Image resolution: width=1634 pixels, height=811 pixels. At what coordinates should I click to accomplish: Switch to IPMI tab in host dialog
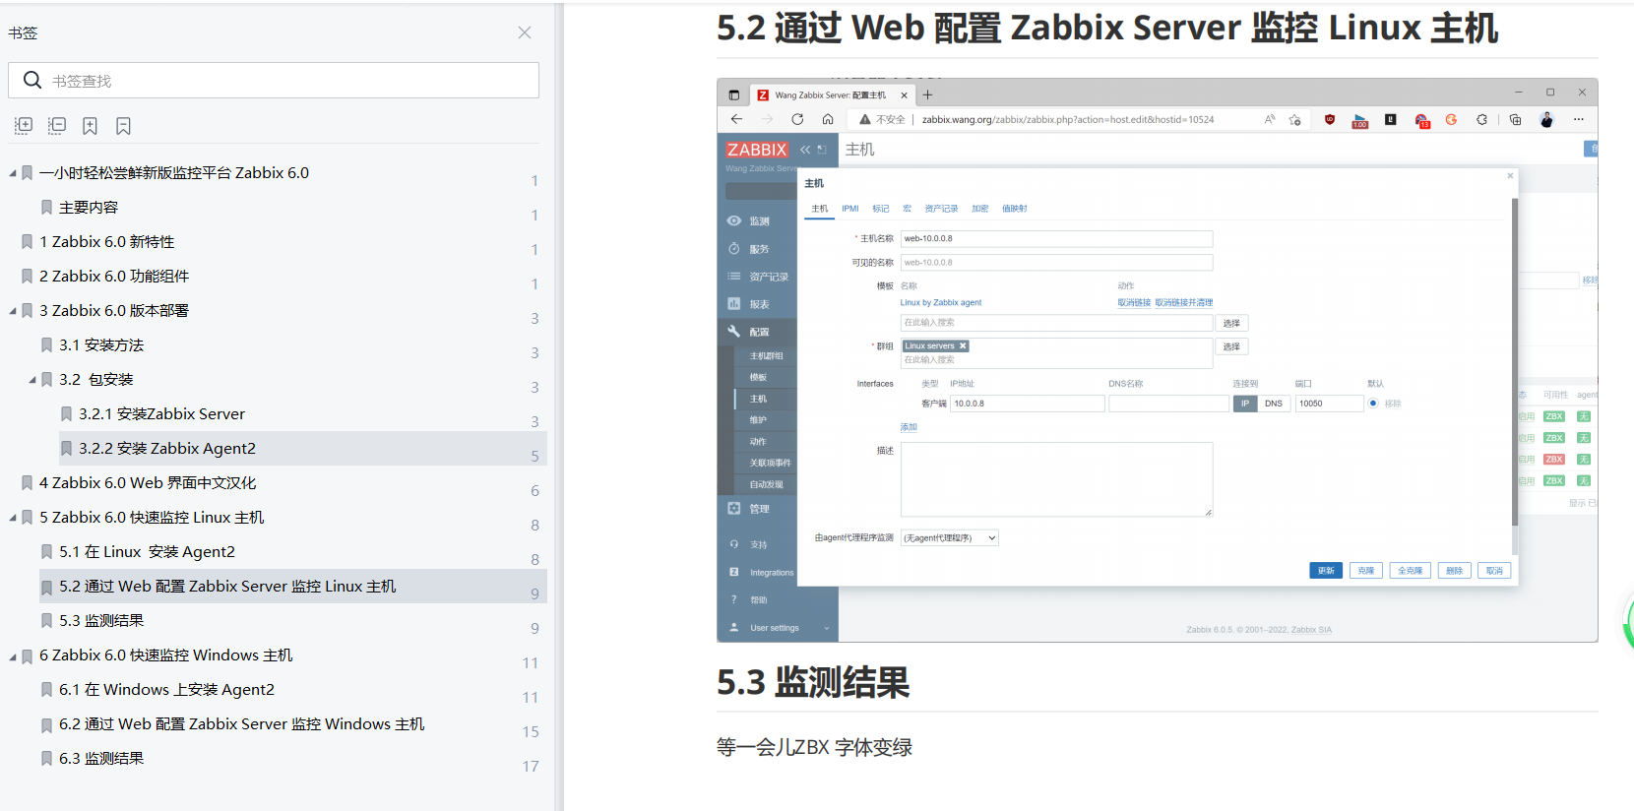coord(850,209)
